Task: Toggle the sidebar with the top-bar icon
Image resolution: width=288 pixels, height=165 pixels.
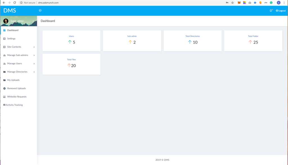Action: point(40,10)
